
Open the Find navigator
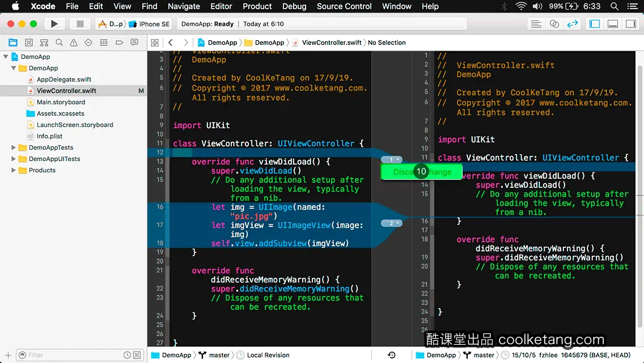pyautogui.click(x=59, y=43)
